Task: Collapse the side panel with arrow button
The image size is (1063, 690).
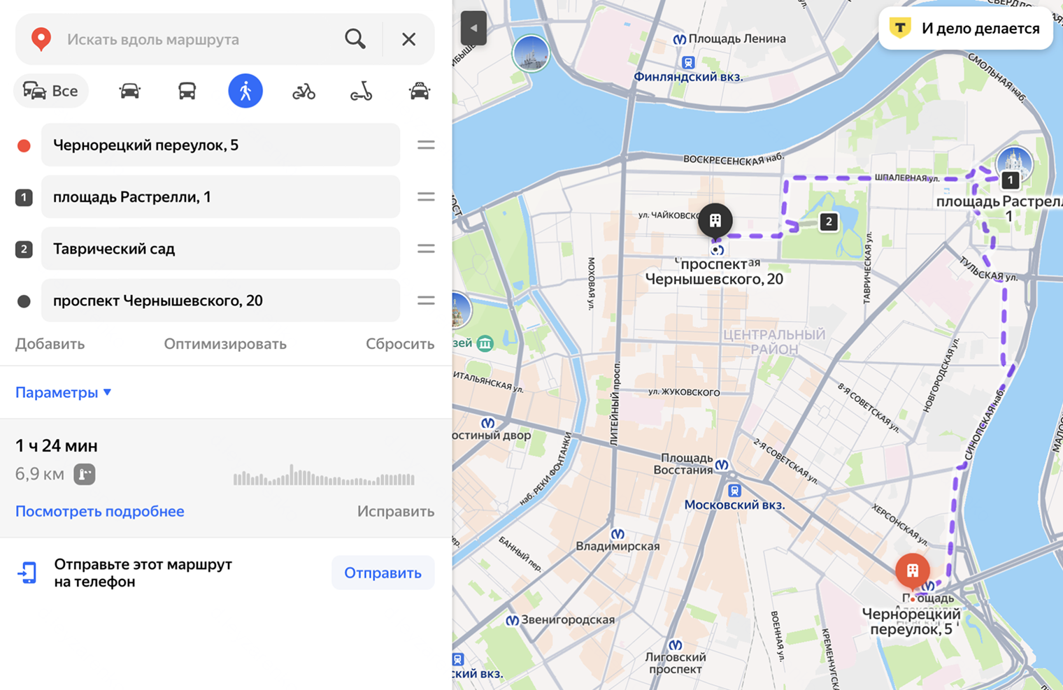Action: pyautogui.click(x=473, y=29)
